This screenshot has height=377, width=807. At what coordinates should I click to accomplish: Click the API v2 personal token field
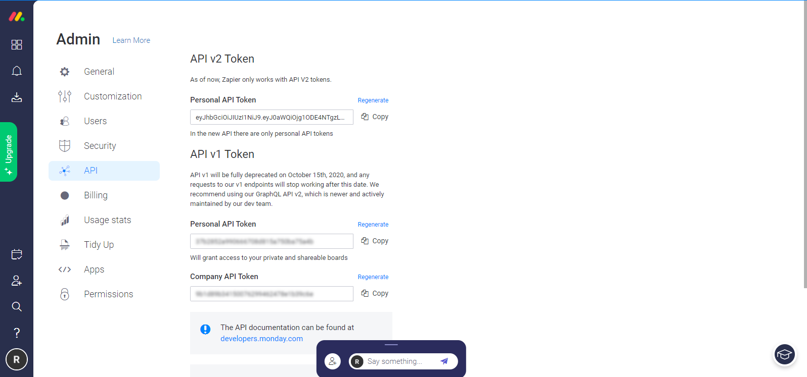pyautogui.click(x=272, y=117)
